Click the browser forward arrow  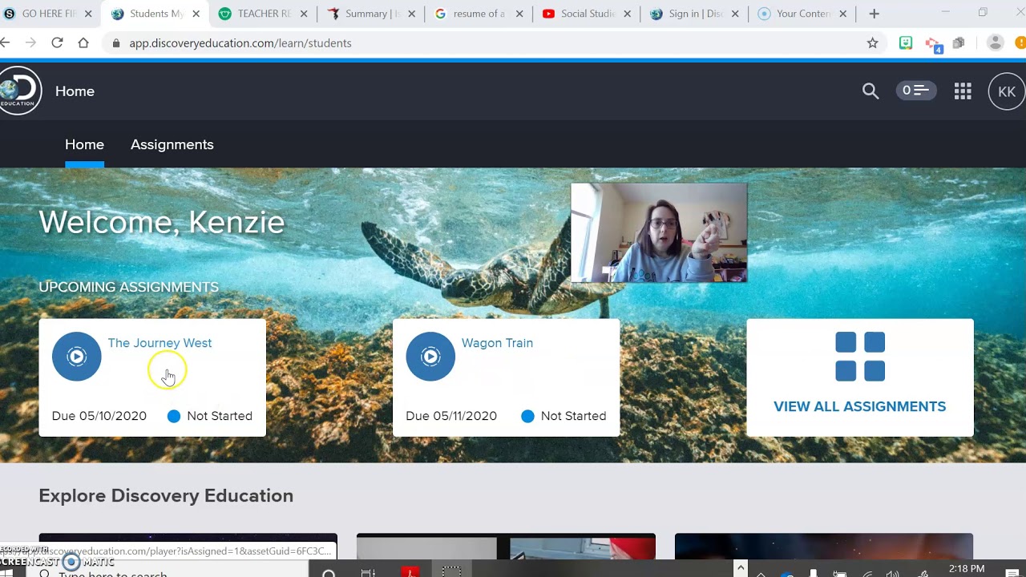click(x=30, y=42)
